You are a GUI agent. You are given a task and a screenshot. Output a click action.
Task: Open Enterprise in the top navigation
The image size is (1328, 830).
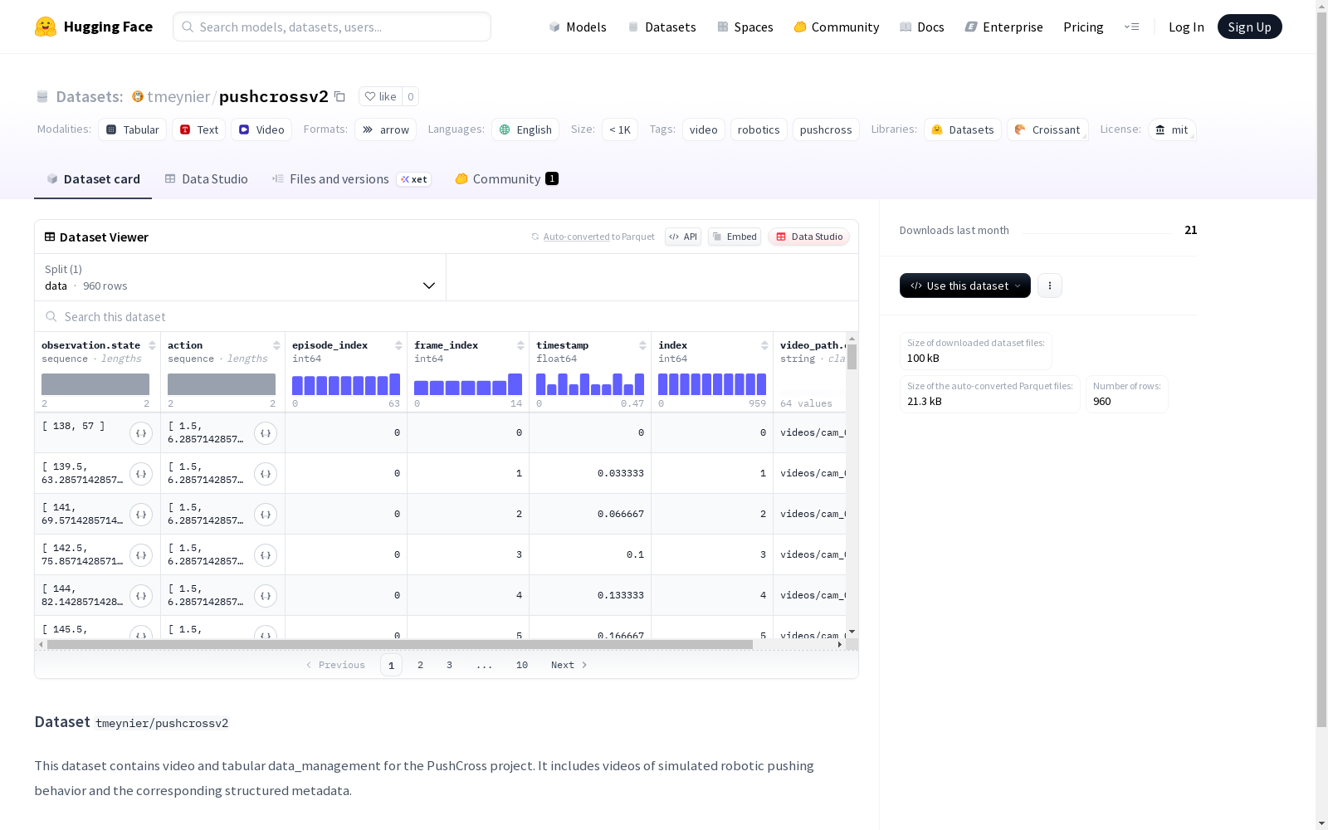coord(1004,27)
